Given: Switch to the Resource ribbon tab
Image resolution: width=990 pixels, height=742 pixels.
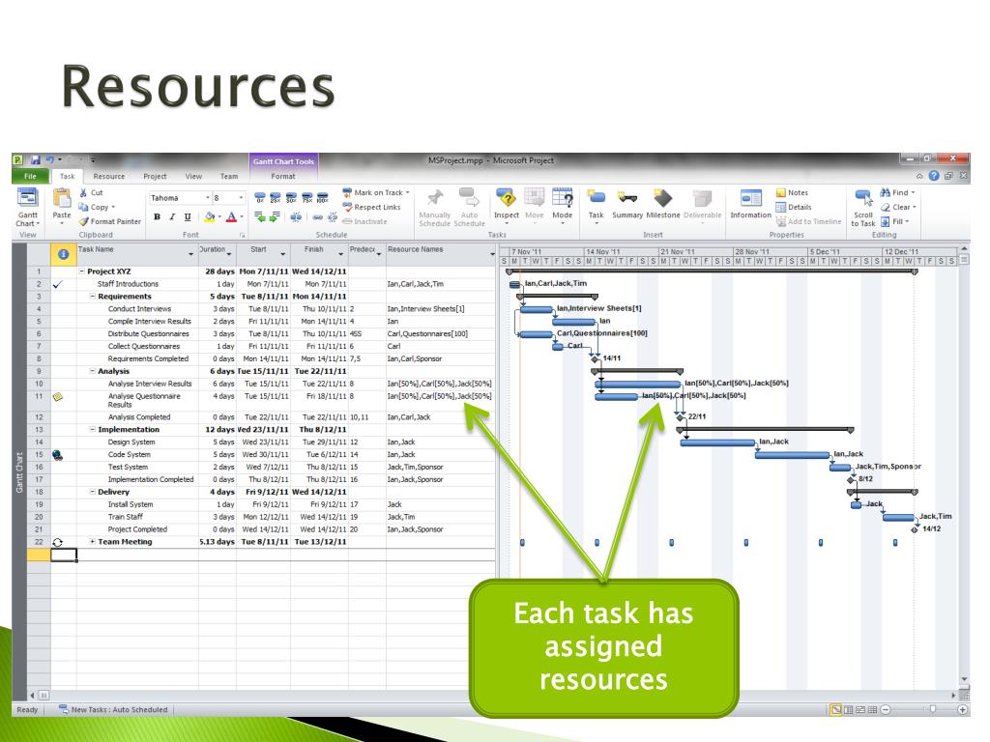Looking at the screenshot, I should (108, 177).
